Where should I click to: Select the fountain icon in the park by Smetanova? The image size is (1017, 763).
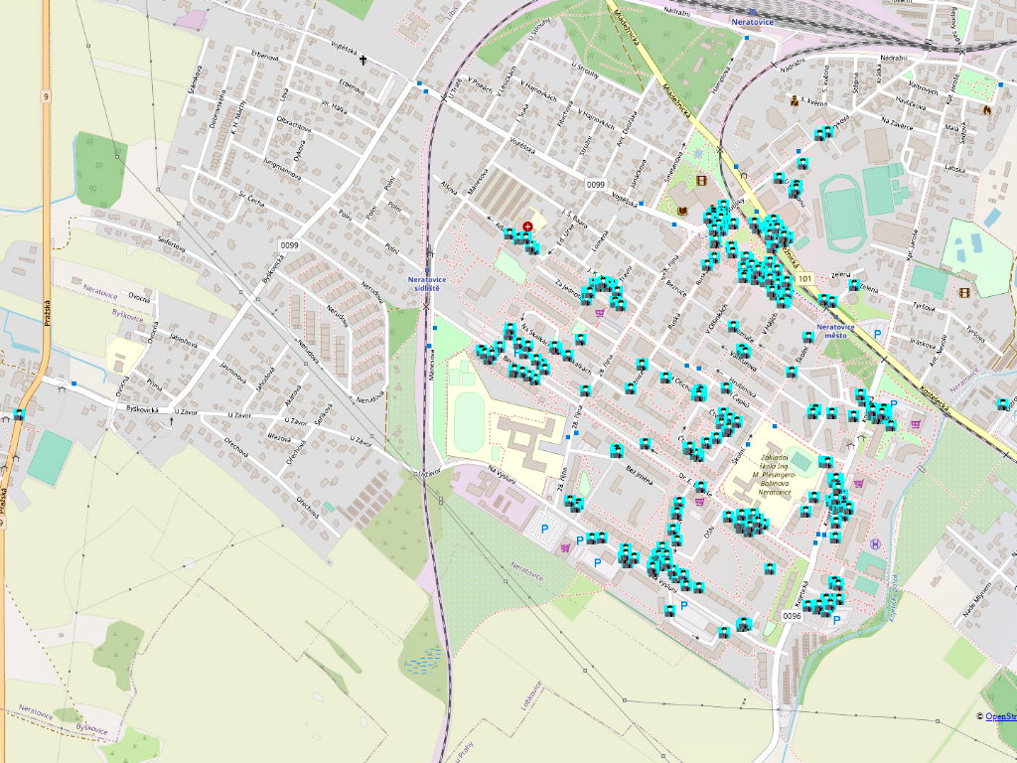tap(698, 154)
